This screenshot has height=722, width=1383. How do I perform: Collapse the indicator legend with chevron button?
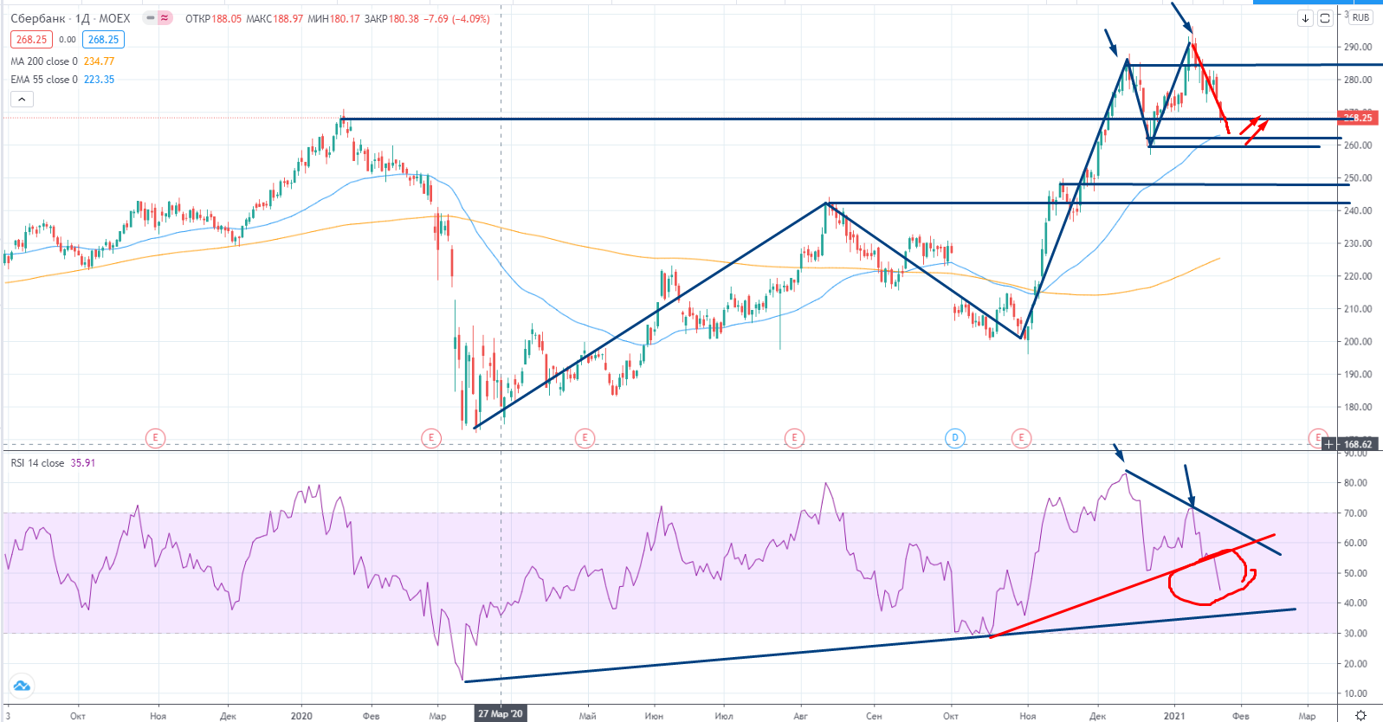(x=22, y=99)
